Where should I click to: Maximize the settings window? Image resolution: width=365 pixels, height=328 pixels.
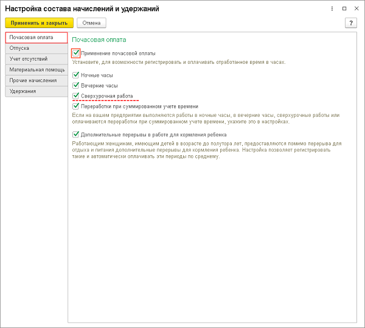344,9
